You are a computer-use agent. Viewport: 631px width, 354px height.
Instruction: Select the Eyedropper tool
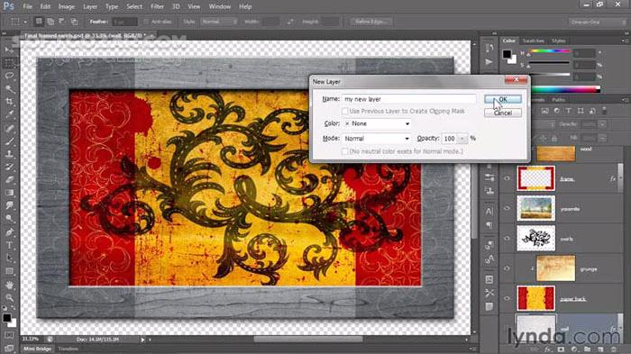(x=9, y=114)
